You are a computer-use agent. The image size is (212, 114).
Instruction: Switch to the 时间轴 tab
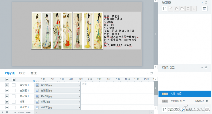(x=10, y=73)
